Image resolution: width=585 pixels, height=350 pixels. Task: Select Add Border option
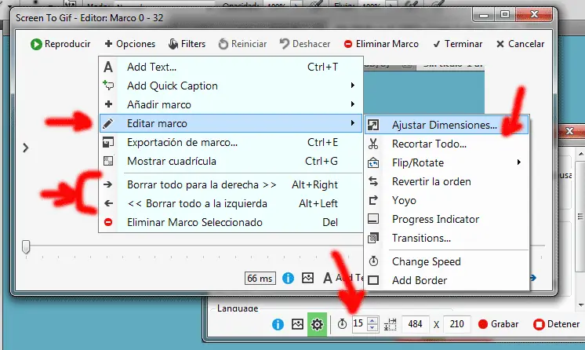click(446, 280)
